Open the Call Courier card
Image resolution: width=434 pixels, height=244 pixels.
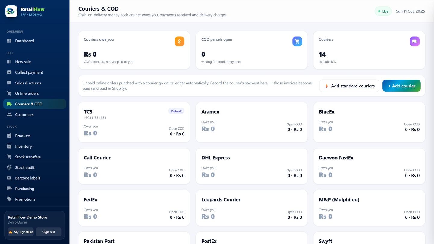(134, 166)
